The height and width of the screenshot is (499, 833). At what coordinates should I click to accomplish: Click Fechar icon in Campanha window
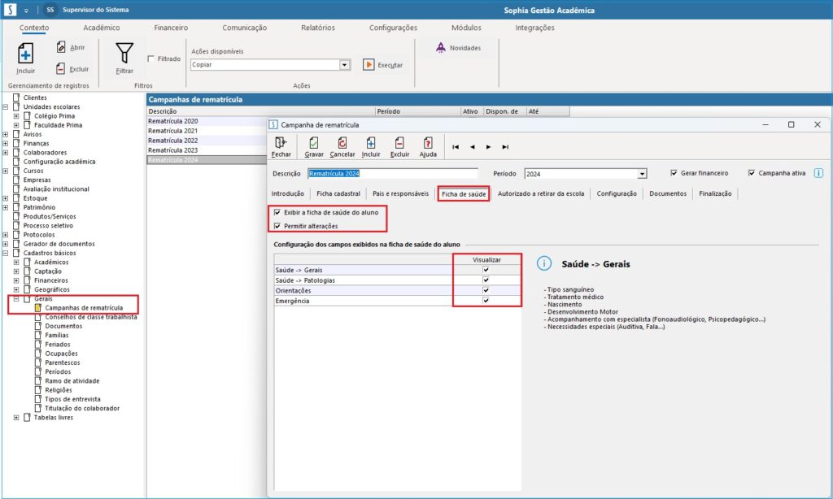(x=281, y=143)
